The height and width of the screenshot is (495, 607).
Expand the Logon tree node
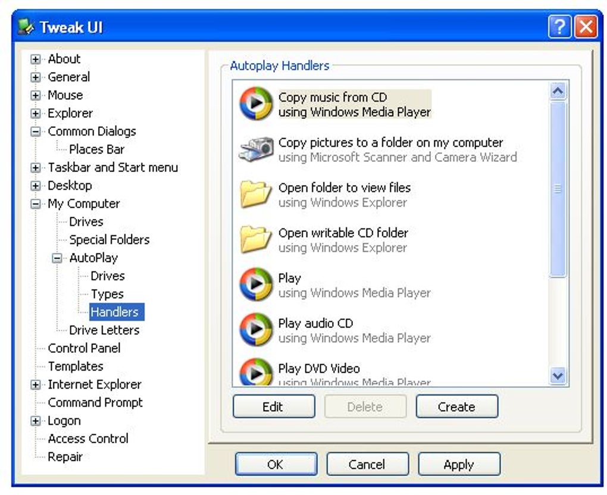35,421
